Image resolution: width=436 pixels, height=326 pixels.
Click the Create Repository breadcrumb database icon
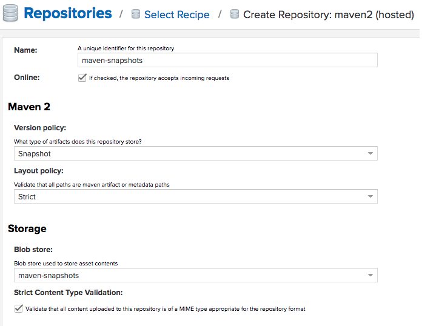coord(235,14)
